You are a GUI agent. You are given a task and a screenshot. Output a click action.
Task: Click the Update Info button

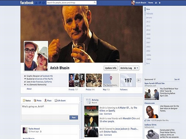[x=110, y=68]
